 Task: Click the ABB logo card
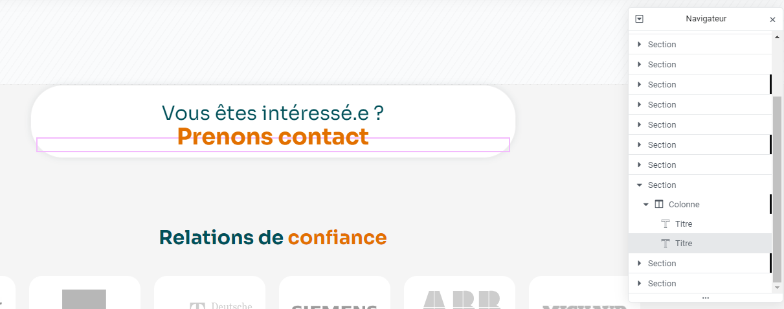click(x=459, y=295)
